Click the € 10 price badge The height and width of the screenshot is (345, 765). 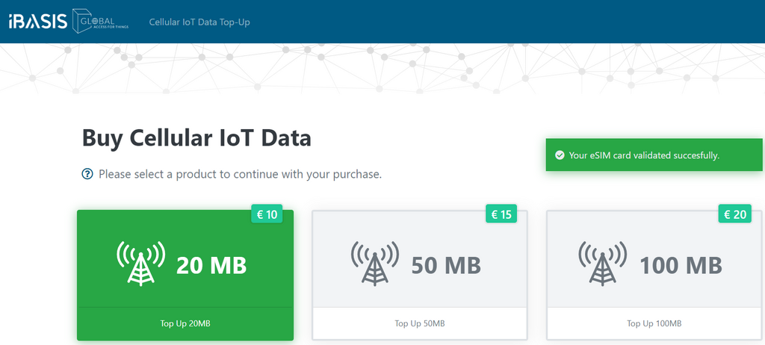[x=267, y=215]
